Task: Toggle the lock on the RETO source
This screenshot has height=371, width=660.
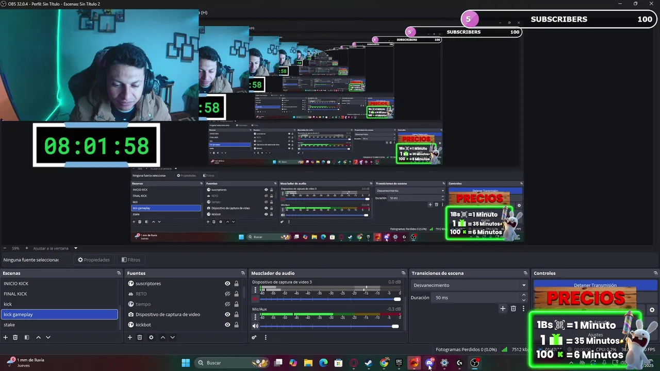Action: tap(237, 294)
